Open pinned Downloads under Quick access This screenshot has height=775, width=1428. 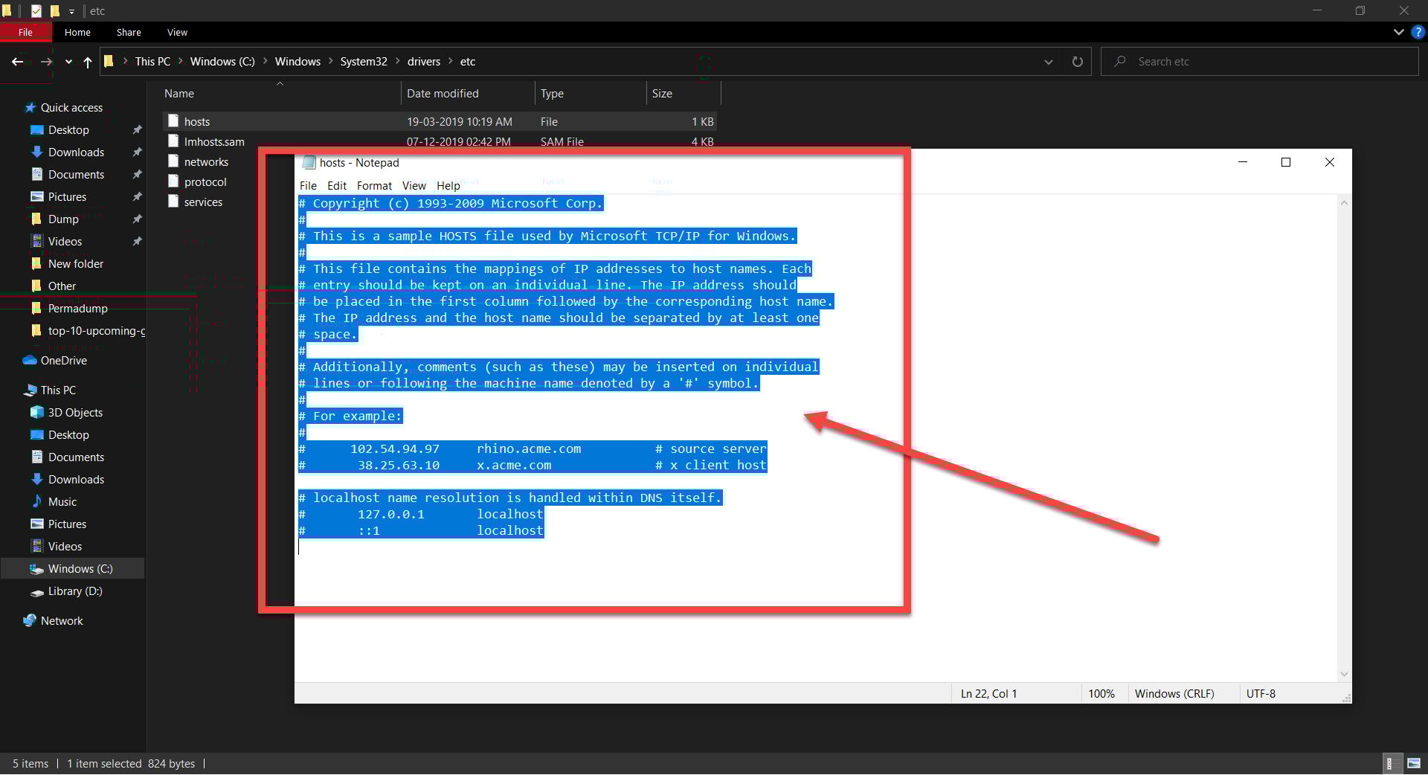pyautogui.click(x=76, y=152)
